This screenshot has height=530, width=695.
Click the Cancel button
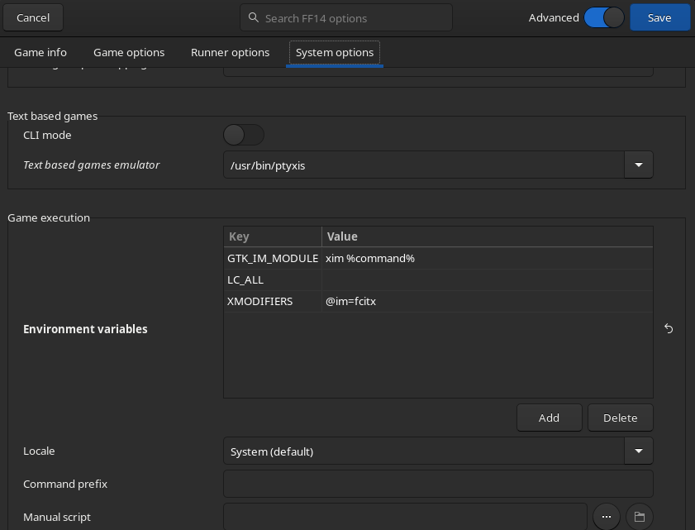point(33,17)
